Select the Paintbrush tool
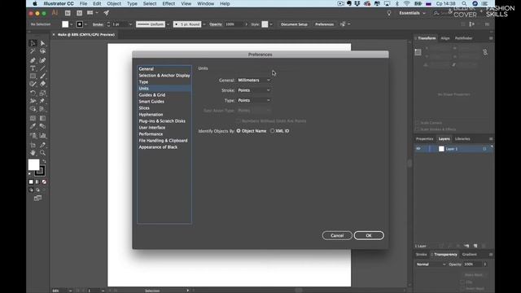 [x=43, y=76]
